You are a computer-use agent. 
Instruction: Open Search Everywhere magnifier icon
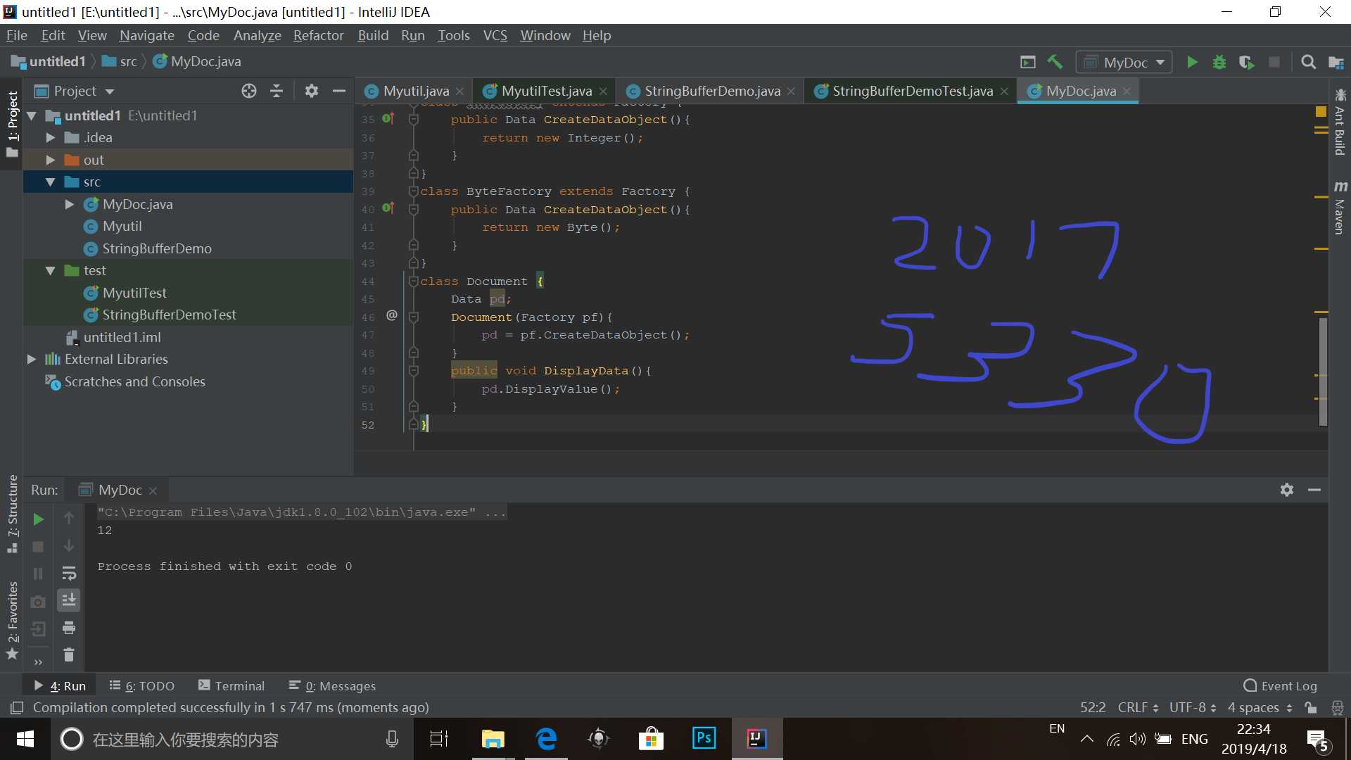click(1308, 62)
